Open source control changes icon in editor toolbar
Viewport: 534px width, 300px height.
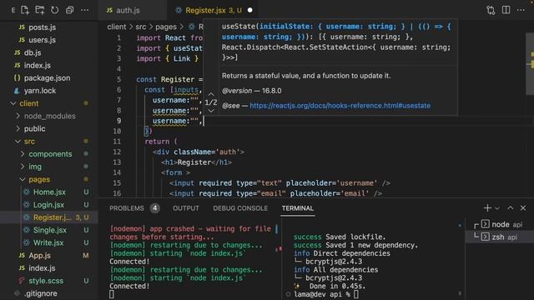(491, 10)
